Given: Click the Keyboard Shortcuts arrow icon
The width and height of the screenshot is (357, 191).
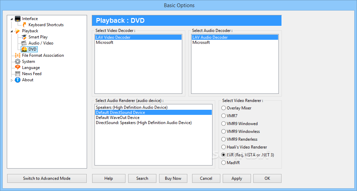Looking at the screenshot, I should 24,24.
